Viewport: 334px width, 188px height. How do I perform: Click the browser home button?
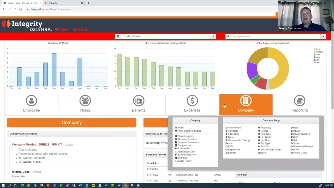pos(21,9)
